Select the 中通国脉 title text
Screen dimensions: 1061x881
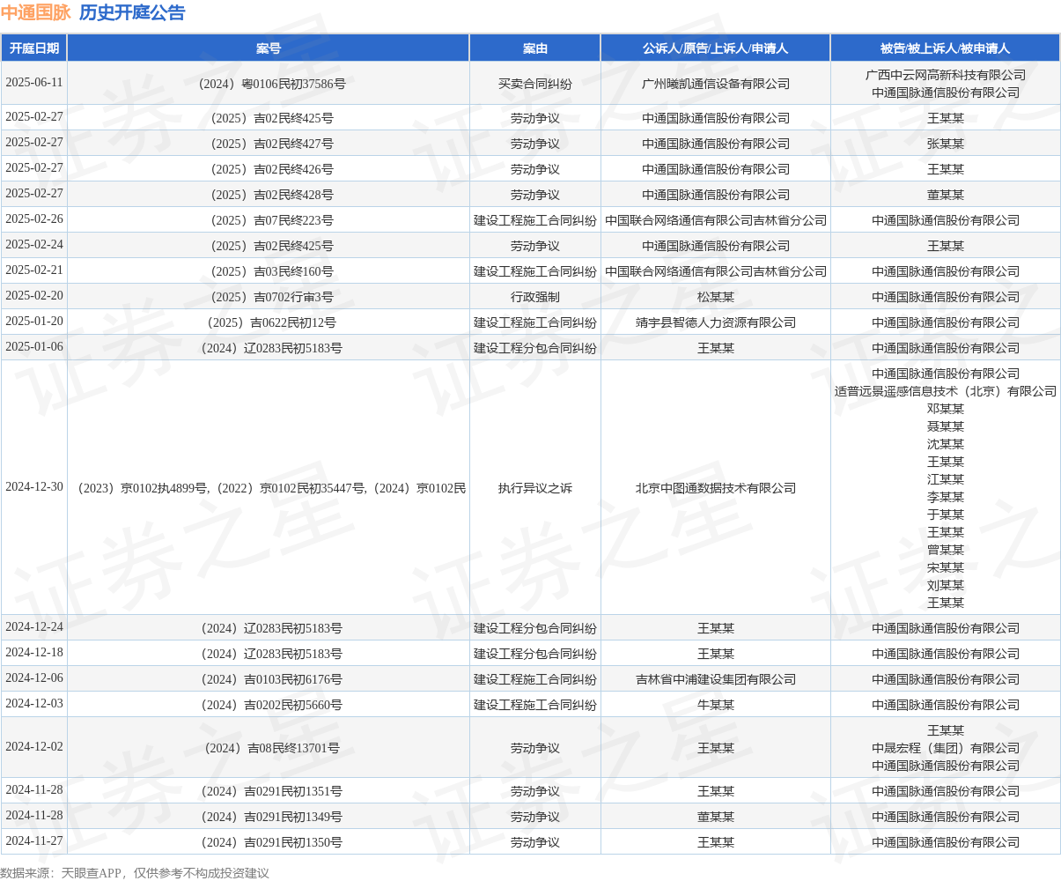point(35,12)
